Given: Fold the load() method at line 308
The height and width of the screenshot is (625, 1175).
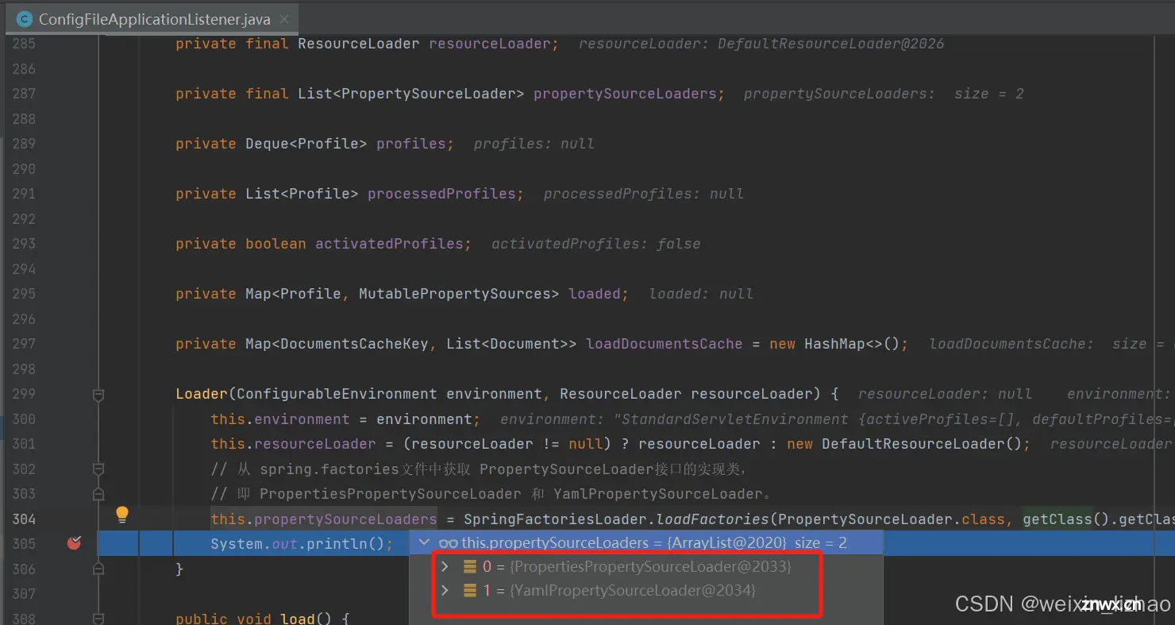Looking at the screenshot, I should (x=98, y=618).
